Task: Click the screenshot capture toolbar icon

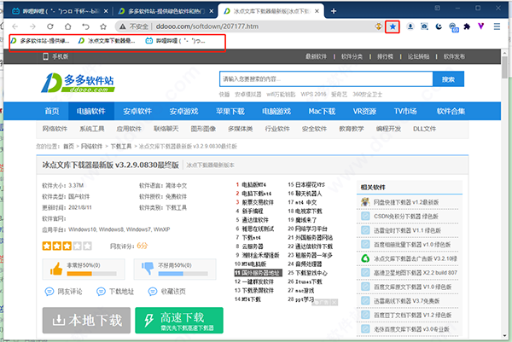Action: click(424, 26)
